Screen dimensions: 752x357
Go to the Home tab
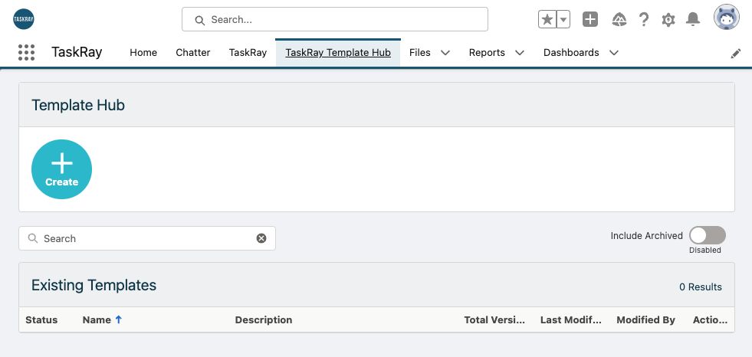tap(143, 53)
